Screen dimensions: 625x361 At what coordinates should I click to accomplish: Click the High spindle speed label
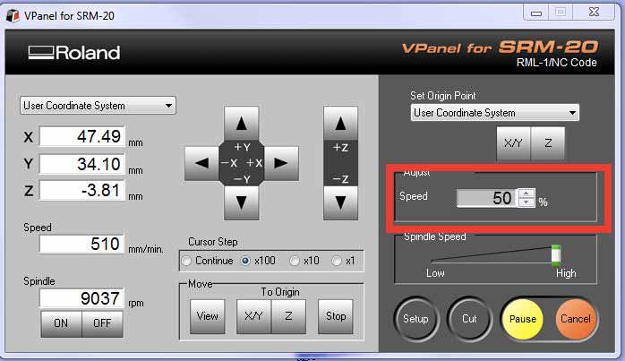click(566, 273)
